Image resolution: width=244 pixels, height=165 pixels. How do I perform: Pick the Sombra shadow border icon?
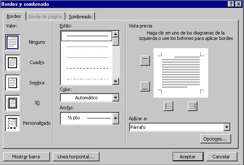click(12, 83)
